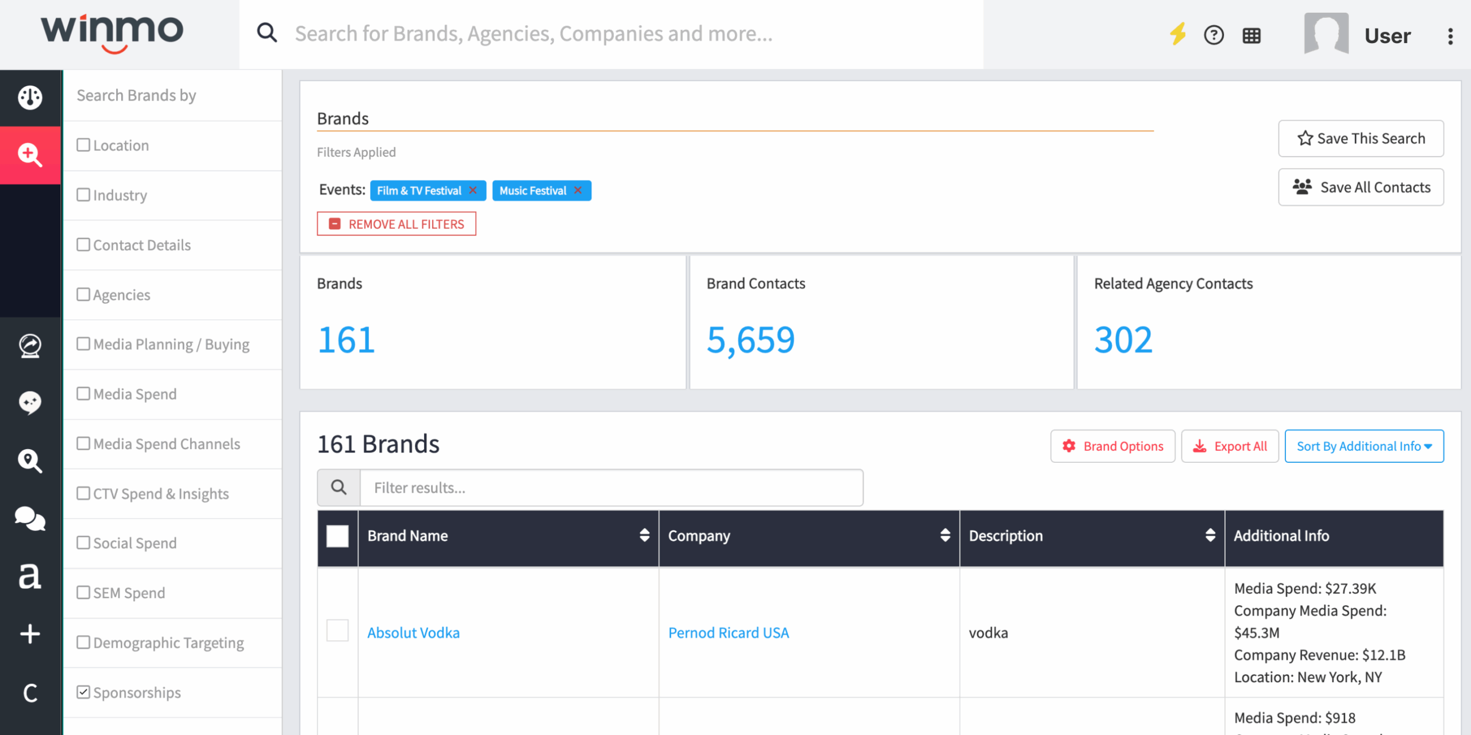Open the lightning bolt quick actions icon
Screen dimensions: 1471x735
[x=1178, y=34]
